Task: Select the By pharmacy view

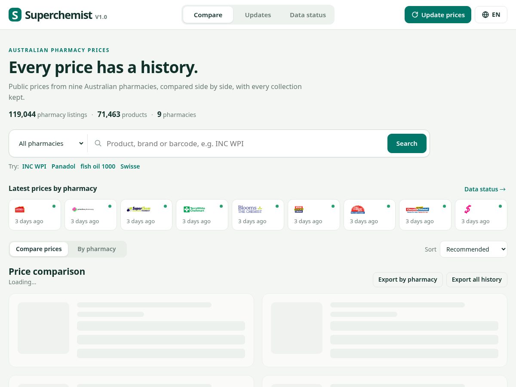Action: pyautogui.click(x=97, y=249)
